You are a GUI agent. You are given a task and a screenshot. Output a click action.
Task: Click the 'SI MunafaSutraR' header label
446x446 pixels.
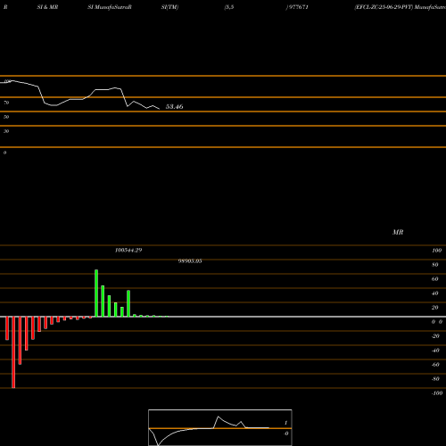[110, 7]
